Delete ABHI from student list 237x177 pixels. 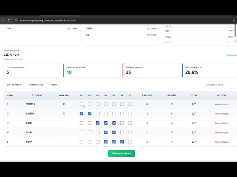tap(230, 31)
